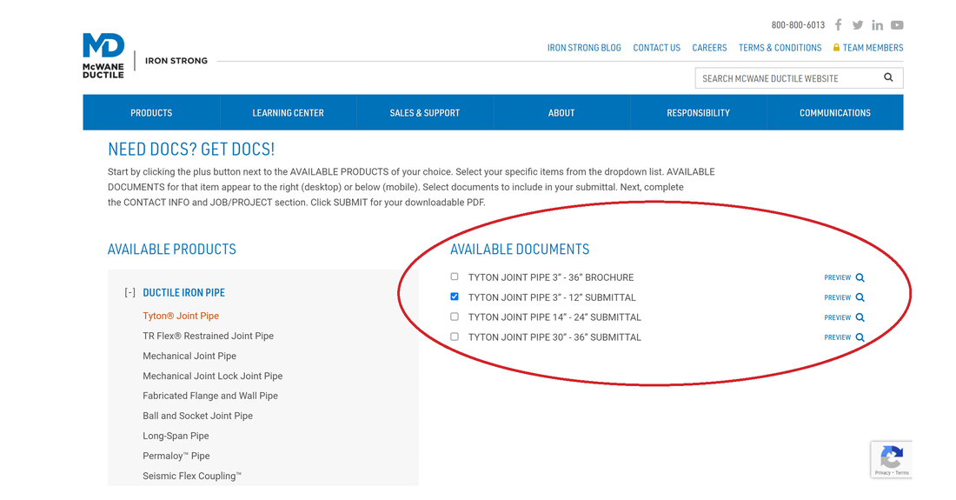Click magnifier icon for 14"-24" Submittal
956x500 pixels.
860,317
